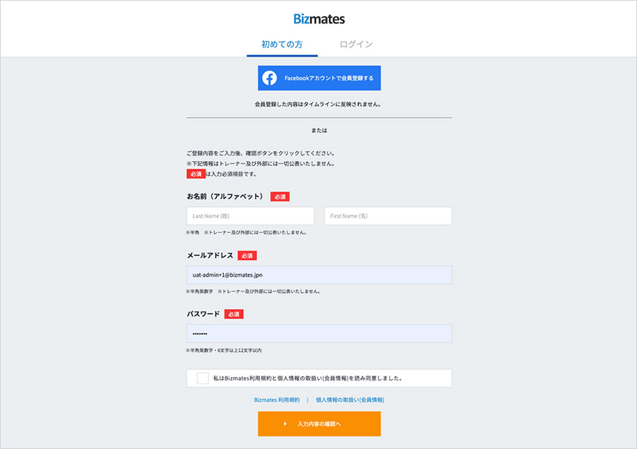Click the Facebook logo icon on the signup button
Image resolution: width=637 pixels, height=449 pixels.
269,78
